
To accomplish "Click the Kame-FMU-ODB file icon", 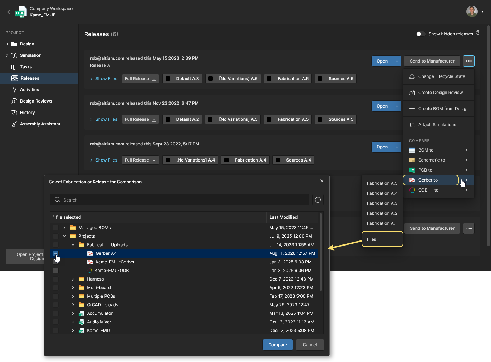I will [x=90, y=271].
